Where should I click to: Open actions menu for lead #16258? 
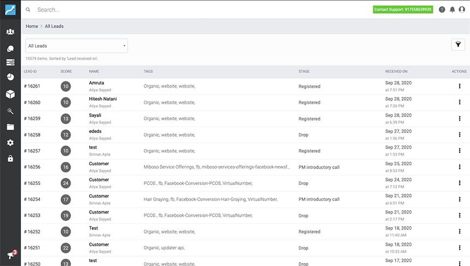point(459,135)
